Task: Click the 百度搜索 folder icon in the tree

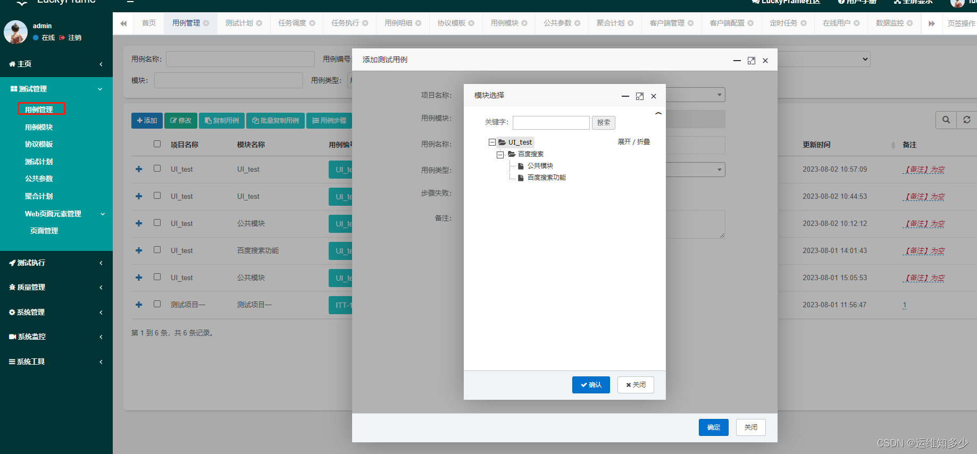Action: click(x=512, y=154)
